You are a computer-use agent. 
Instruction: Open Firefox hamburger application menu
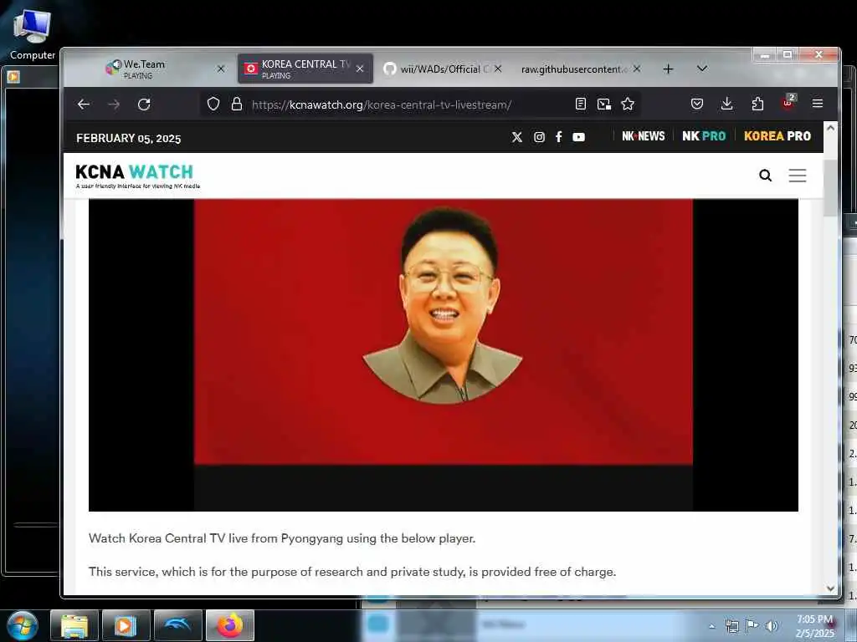coord(818,103)
